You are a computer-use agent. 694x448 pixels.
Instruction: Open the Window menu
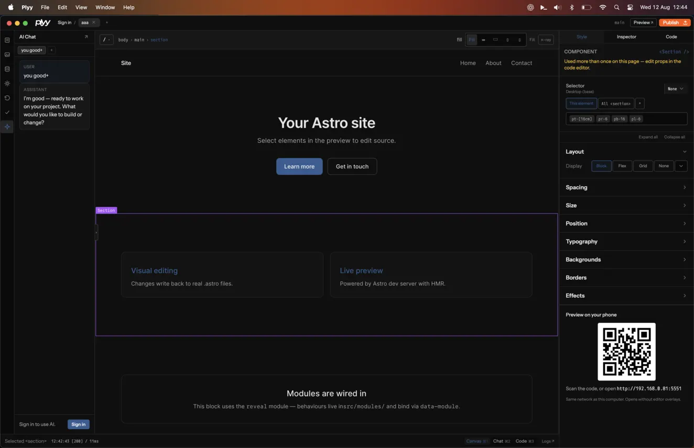[105, 7]
